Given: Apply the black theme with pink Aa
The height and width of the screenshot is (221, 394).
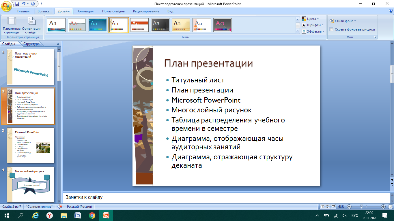Looking at the screenshot, I should pos(223,25).
